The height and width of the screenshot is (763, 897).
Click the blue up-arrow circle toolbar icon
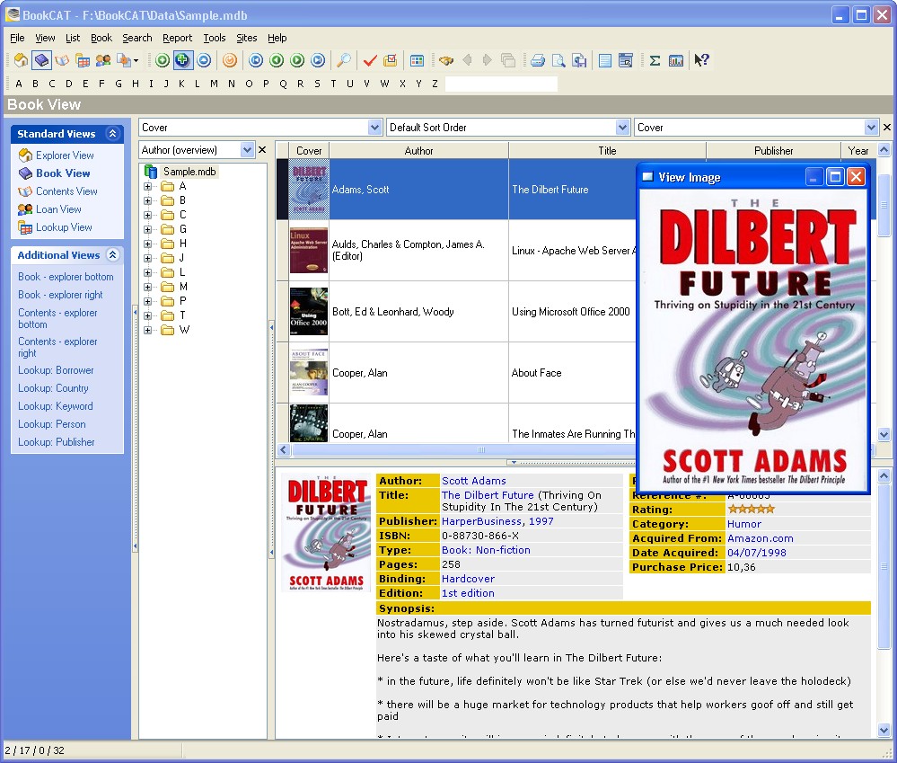(x=204, y=60)
